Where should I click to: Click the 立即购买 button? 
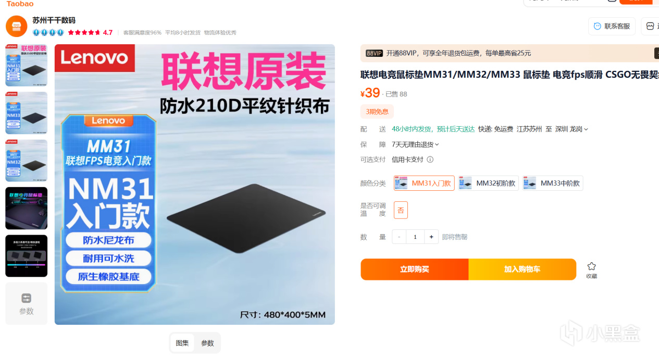coord(415,270)
